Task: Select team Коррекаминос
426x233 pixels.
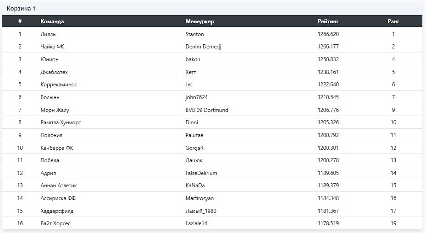Action: click(59, 85)
